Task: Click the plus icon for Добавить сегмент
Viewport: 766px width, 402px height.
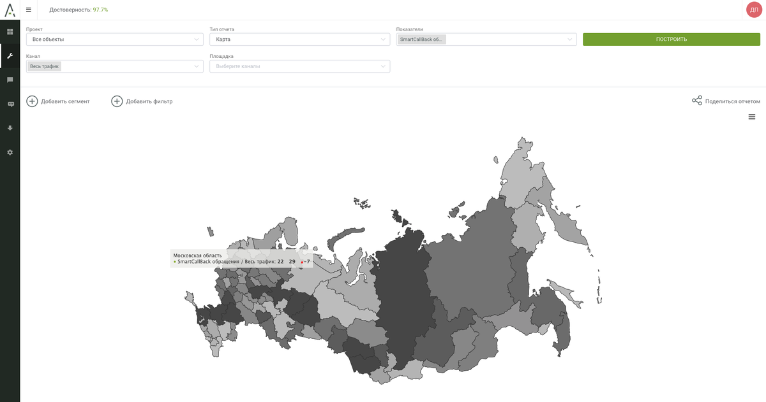Action: tap(32, 101)
